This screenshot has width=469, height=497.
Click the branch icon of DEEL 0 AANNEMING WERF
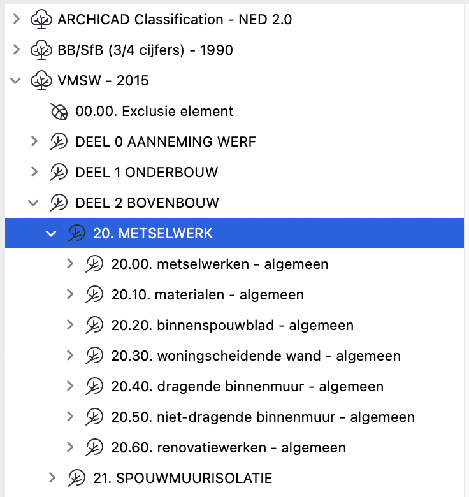coord(59,142)
